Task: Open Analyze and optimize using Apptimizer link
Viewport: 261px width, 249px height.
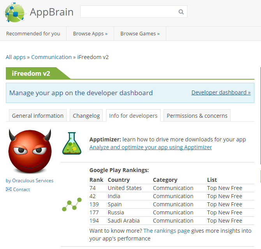Action: pos(151,147)
